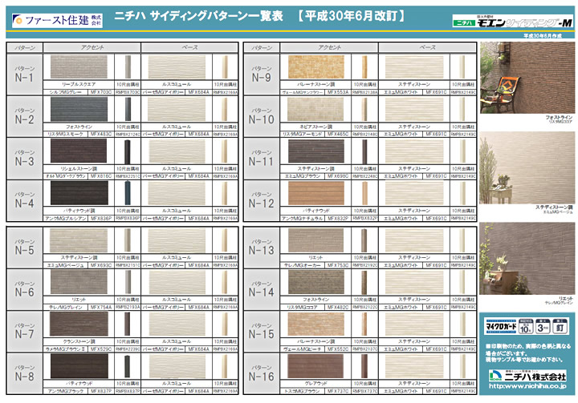Viewport: 578px width, 403px height.
Task: Click the N-11 accent corner post image
Action: [364, 151]
